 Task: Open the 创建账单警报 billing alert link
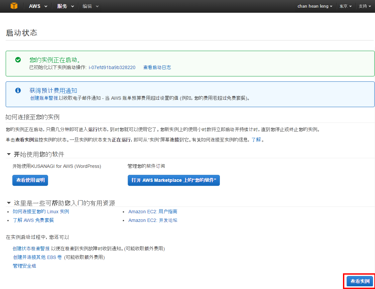point(44,98)
